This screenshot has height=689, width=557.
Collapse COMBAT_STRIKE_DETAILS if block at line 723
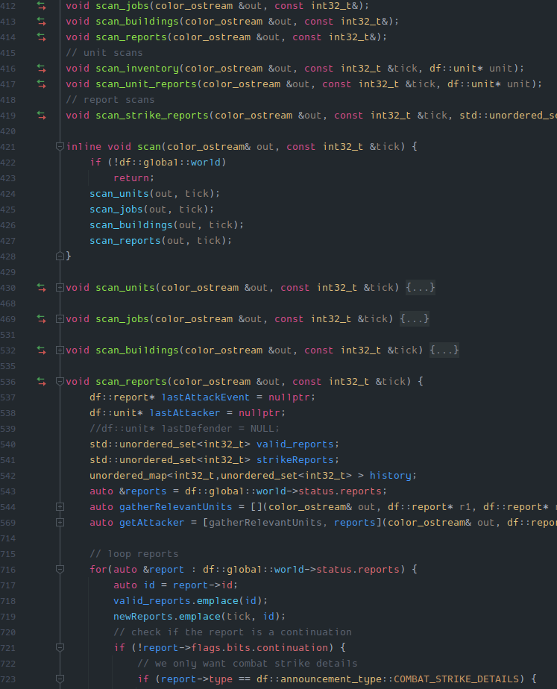[x=60, y=679]
